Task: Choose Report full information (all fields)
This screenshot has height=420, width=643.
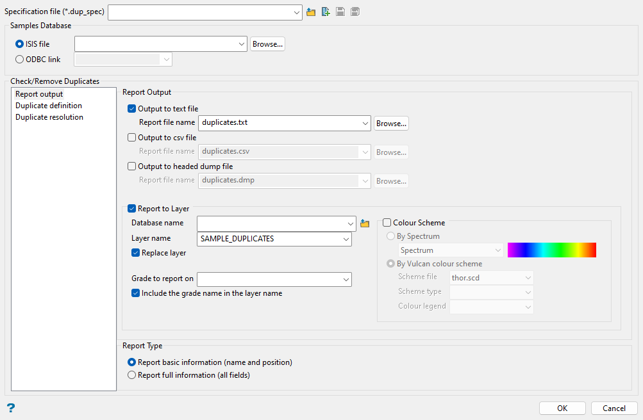Action: (132, 375)
